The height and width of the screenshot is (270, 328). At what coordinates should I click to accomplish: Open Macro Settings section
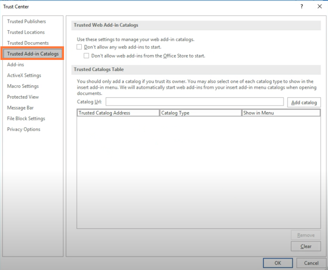[23, 86]
